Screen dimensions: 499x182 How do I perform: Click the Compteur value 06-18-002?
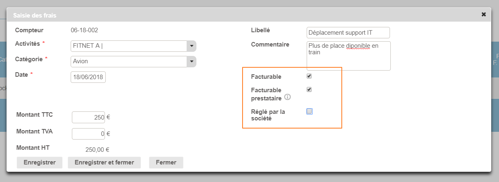[85, 30]
